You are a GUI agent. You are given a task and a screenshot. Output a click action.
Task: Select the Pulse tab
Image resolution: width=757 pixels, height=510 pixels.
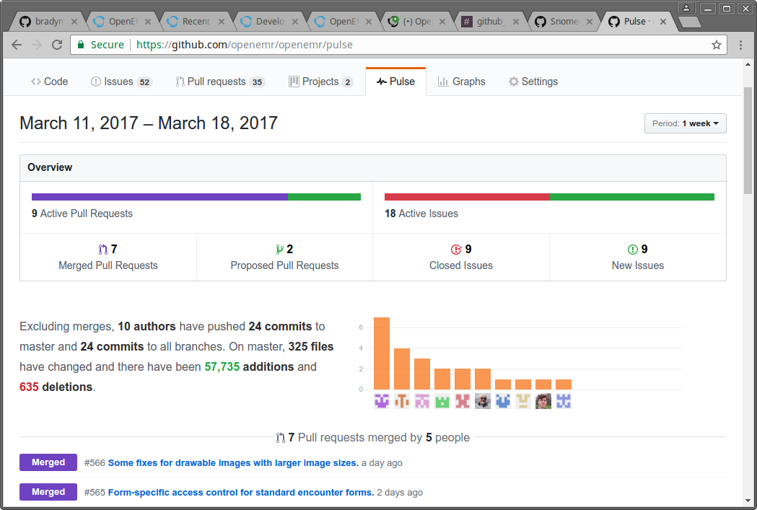[396, 82]
